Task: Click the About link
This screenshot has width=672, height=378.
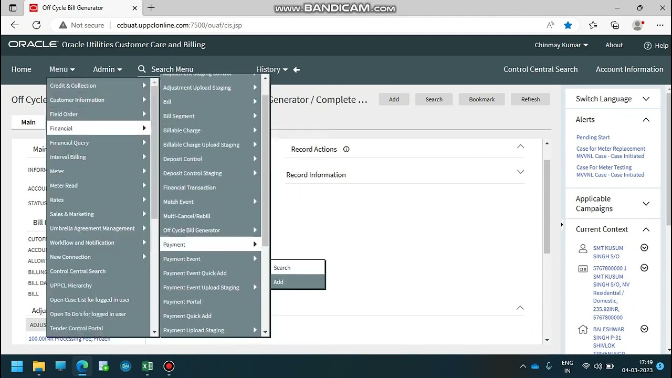Action: [x=614, y=45]
